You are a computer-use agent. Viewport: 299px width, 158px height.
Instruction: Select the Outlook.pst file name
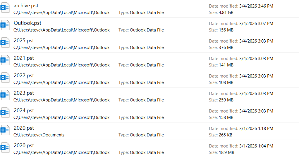28,23
